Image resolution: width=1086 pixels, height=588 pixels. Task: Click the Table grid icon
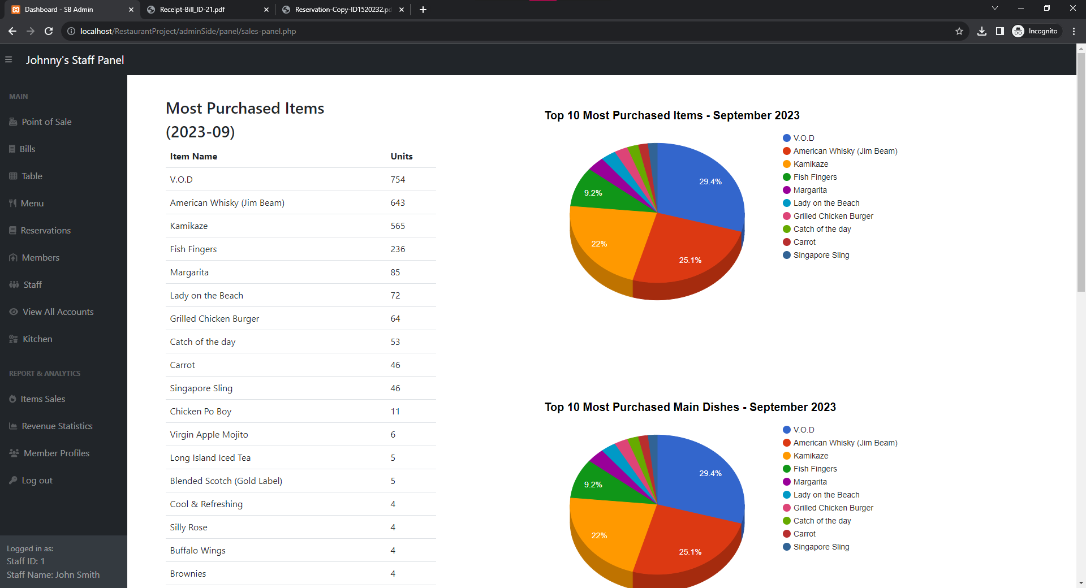pos(13,176)
